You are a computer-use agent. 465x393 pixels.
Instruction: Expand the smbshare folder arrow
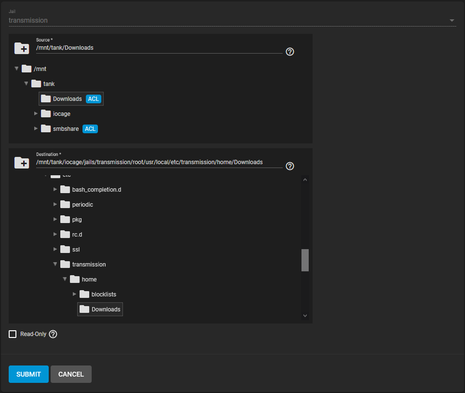[36, 128]
